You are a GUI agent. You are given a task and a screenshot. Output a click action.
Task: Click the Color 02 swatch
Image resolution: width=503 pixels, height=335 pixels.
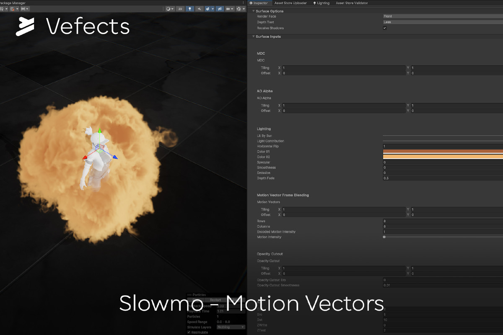tap(443, 157)
